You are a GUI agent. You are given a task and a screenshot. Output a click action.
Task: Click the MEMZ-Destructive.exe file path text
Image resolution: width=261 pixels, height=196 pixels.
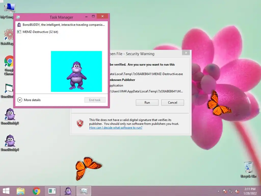coord(146,74)
